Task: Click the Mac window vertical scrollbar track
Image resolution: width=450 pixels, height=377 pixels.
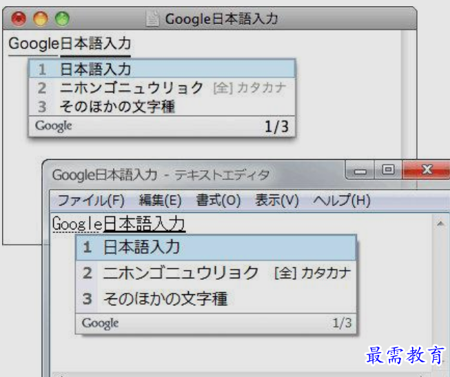Action: point(409,94)
